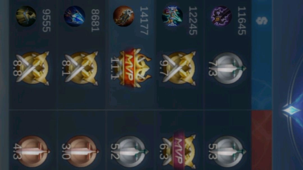Click the gold medal rated 9.7

(178, 68)
